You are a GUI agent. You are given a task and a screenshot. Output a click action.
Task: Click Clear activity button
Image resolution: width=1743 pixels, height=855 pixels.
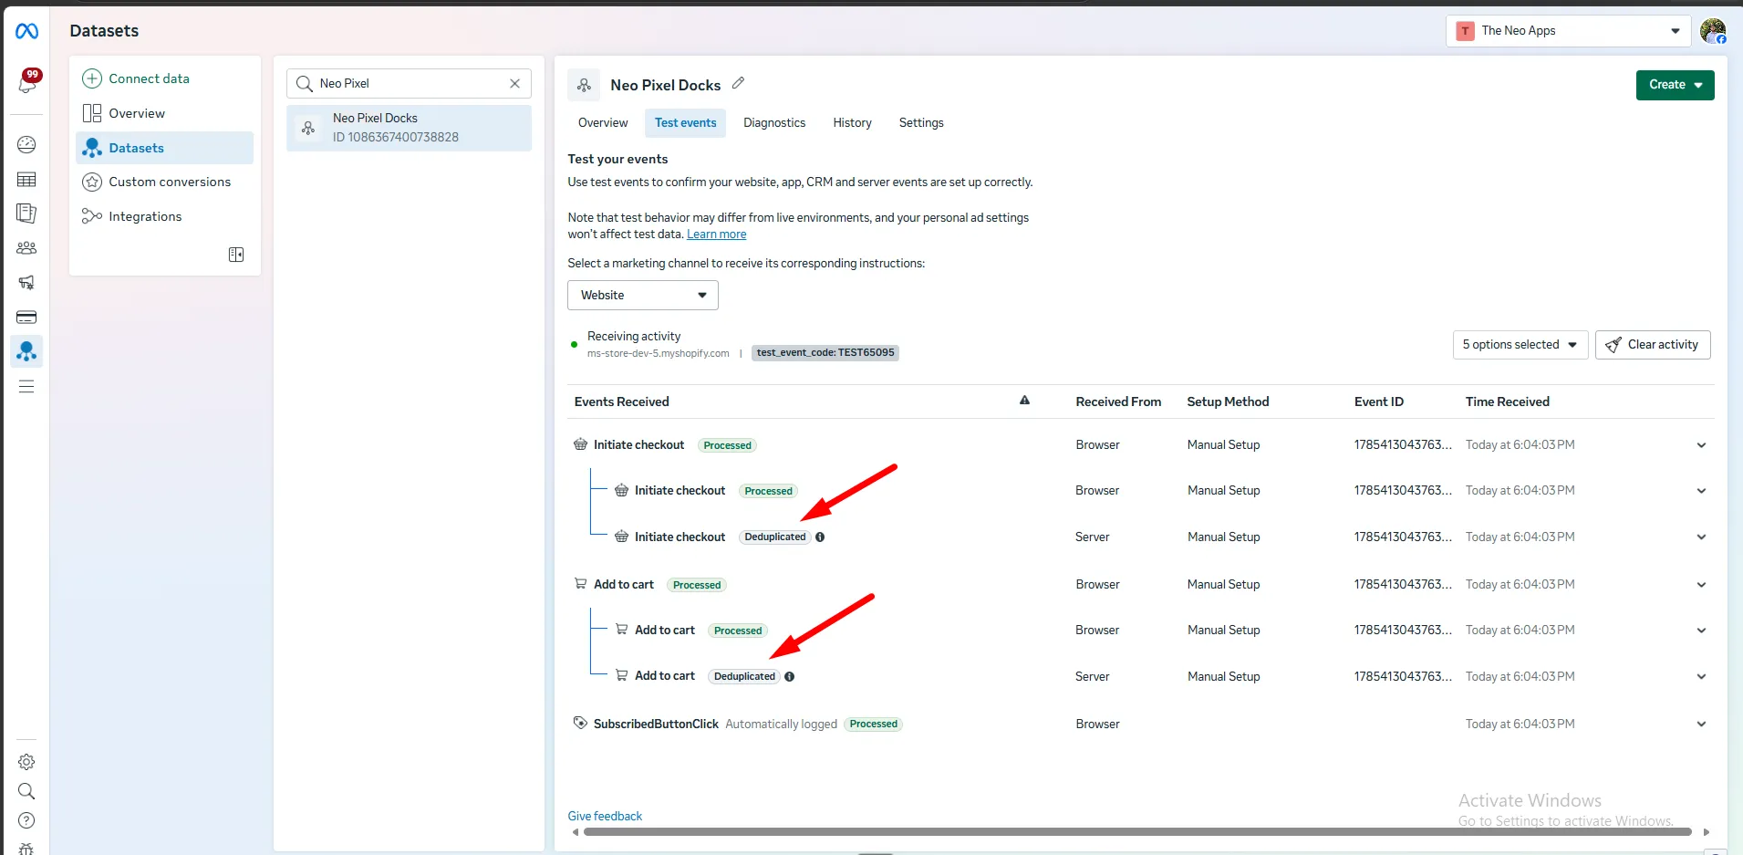1652,345
